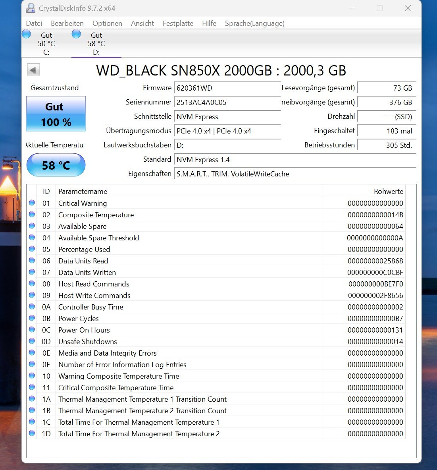Viewport: 437px width, 470px height.
Task: Click the previous disk arrow button
Action: pos(33,70)
